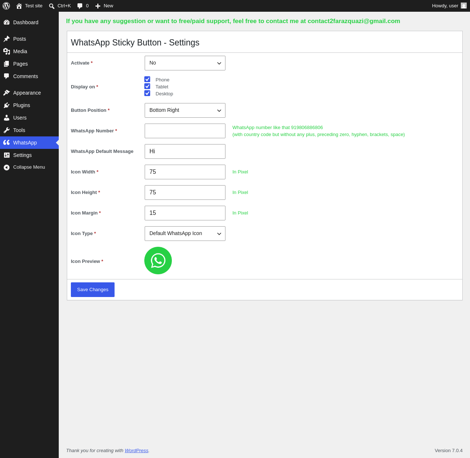Click the 'Display on' field label

point(84,87)
